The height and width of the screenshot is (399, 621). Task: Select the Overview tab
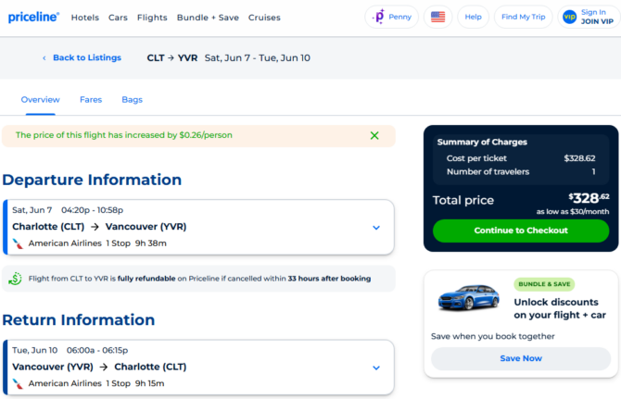pyautogui.click(x=41, y=100)
